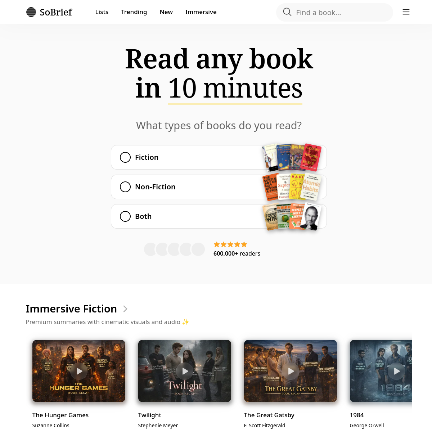Viewport: 432px width, 432px height.
Task: Select the Fiction radio option
Action: tap(125, 157)
